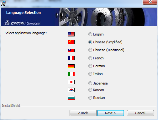The height and width of the screenshot is (120, 158).
Task: Go back with the < Back button
Action: [83, 113]
